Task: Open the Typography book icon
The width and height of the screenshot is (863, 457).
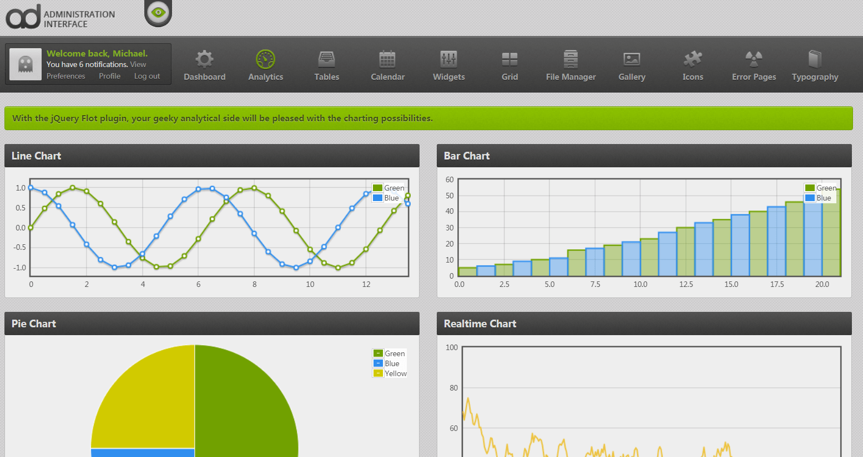Action: (x=815, y=59)
